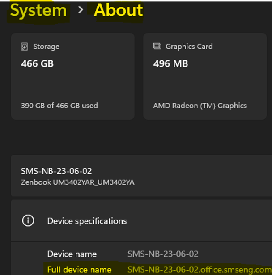This screenshot has width=272, height=275.
Task: Click the System breadcrumb link
Action: (38, 11)
